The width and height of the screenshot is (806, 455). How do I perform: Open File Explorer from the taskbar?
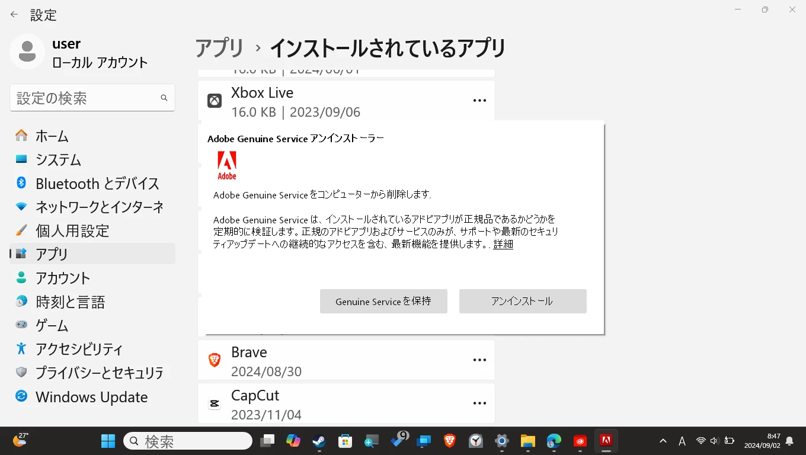(527, 441)
